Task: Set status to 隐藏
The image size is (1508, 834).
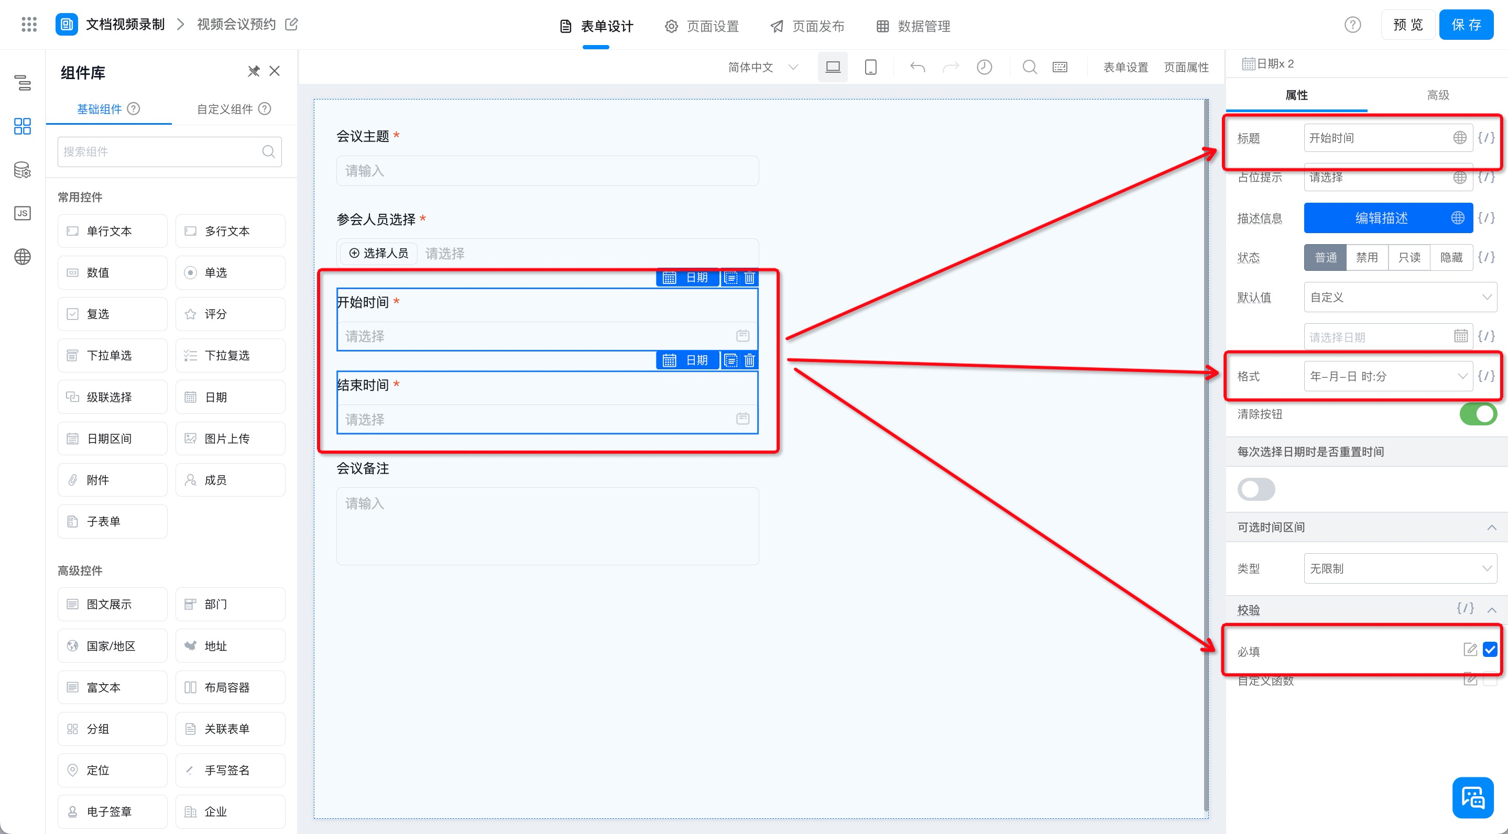Action: pos(1451,258)
